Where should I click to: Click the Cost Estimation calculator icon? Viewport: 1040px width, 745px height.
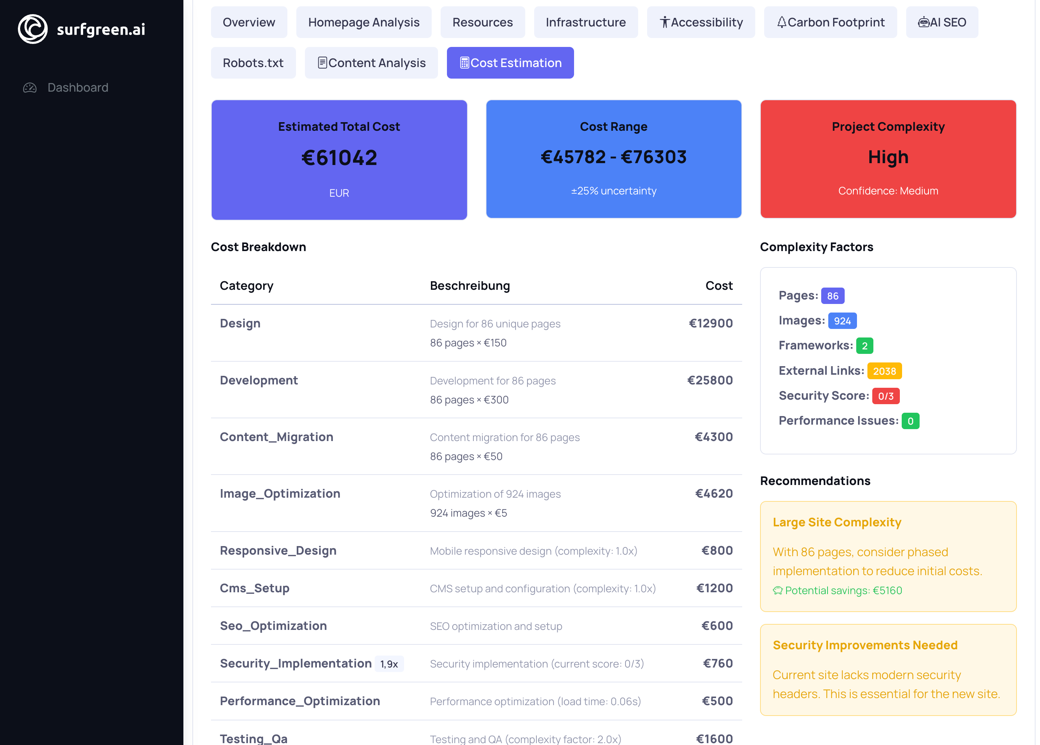[x=464, y=63]
